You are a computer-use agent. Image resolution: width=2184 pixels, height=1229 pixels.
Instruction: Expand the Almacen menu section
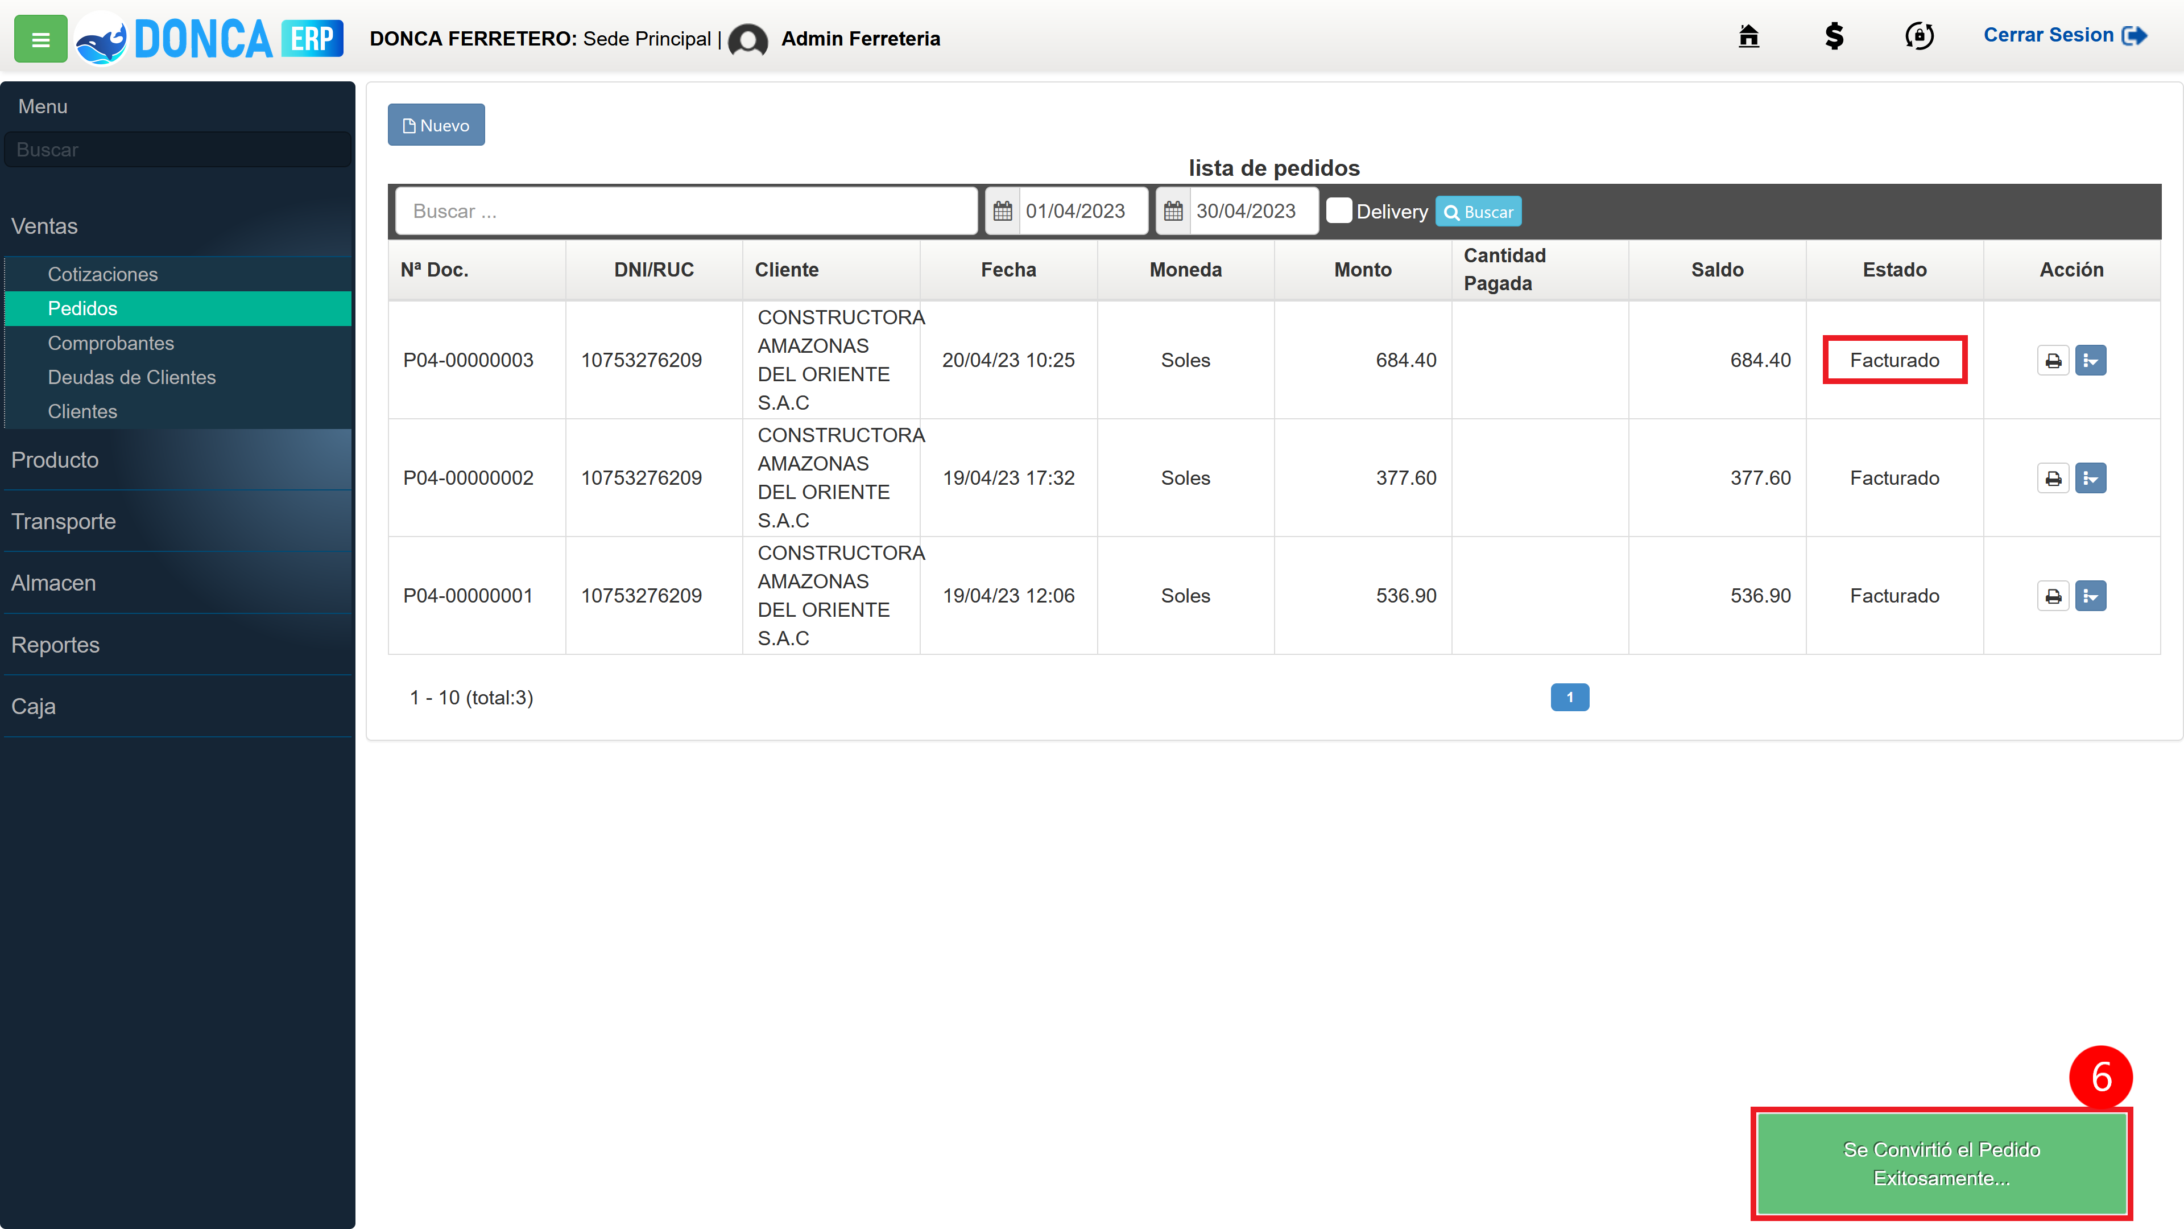pyautogui.click(x=177, y=584)
